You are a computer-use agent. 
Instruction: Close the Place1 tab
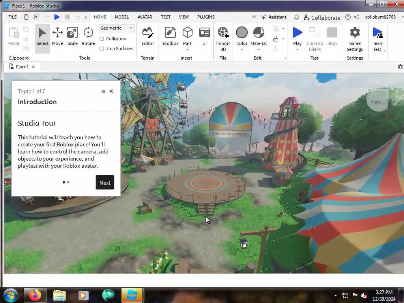(33, 67)
